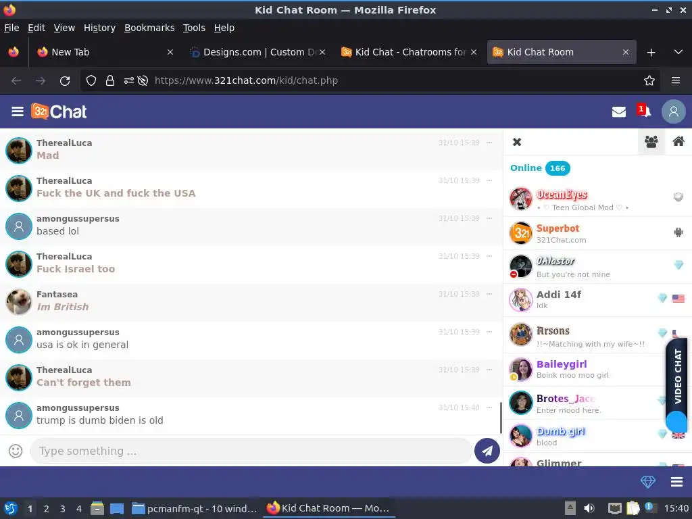
Task: Open options for the Fuck the UK message
Action: pos(489,180)
